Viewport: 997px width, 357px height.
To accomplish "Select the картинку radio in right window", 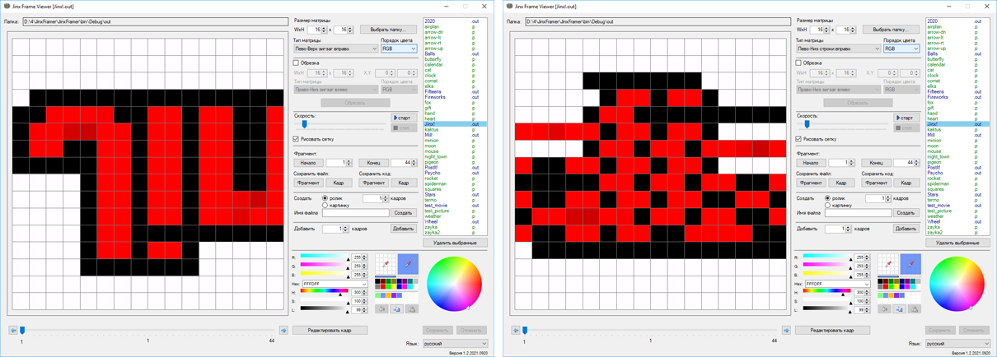I will (828, 205).
